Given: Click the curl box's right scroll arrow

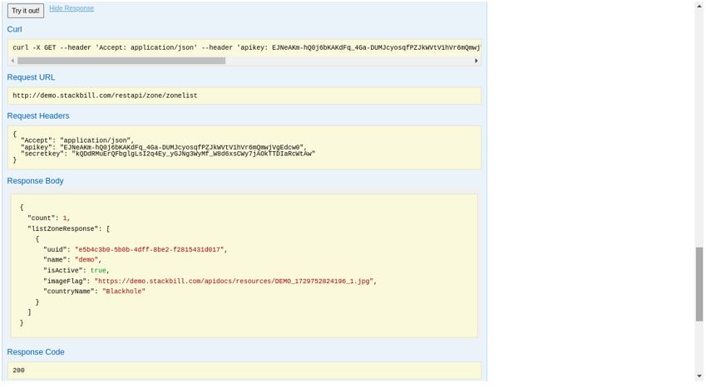Looking at the screenshot, I should [x=476, y=61].
